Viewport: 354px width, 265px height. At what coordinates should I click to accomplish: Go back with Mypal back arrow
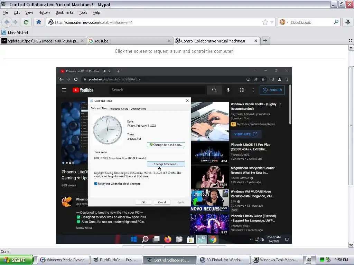pyautogui.click(x=7, y=22)
